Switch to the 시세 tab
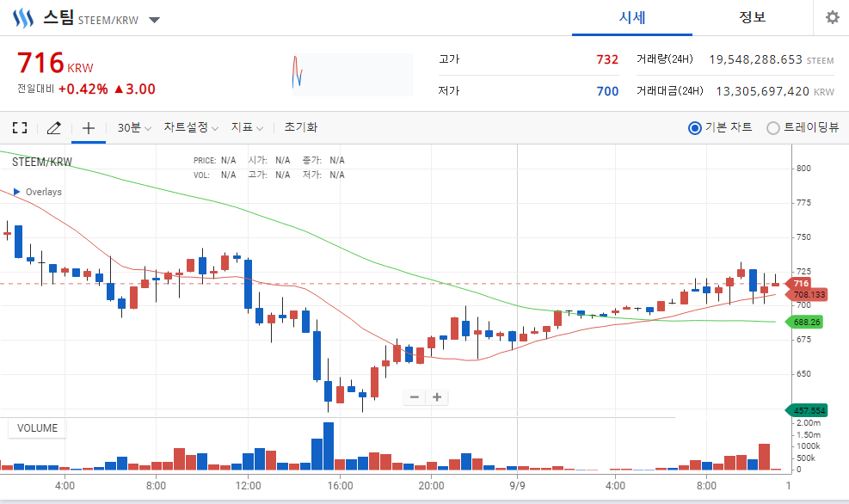849x504 pixels. 632,17
